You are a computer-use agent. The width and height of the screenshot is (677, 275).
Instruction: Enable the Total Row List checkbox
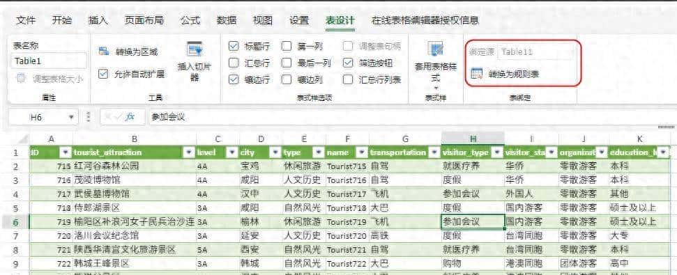pyautogui.click(x=348, y=79)
